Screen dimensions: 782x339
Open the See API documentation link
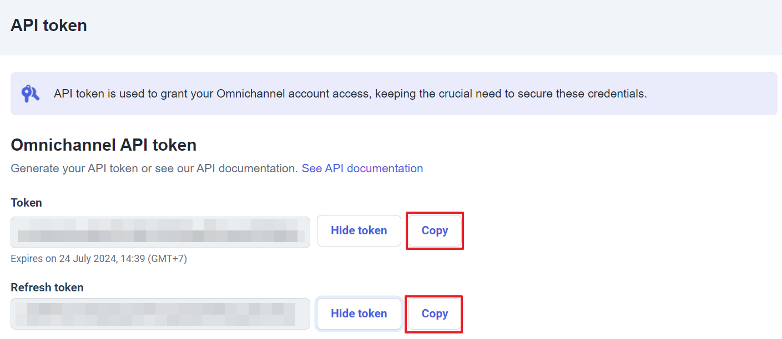pyautogui.click(x=362, y=168)
